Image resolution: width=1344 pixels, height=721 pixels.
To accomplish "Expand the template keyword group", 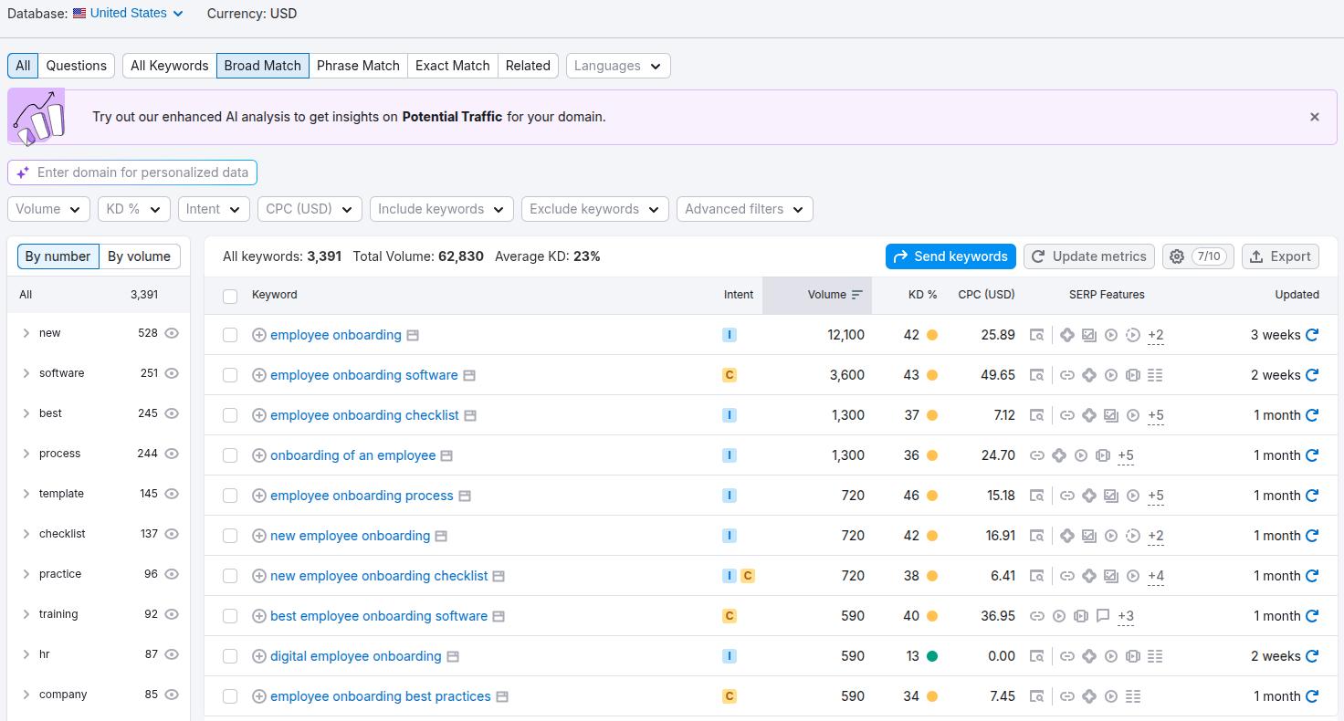I will (26, 494).
